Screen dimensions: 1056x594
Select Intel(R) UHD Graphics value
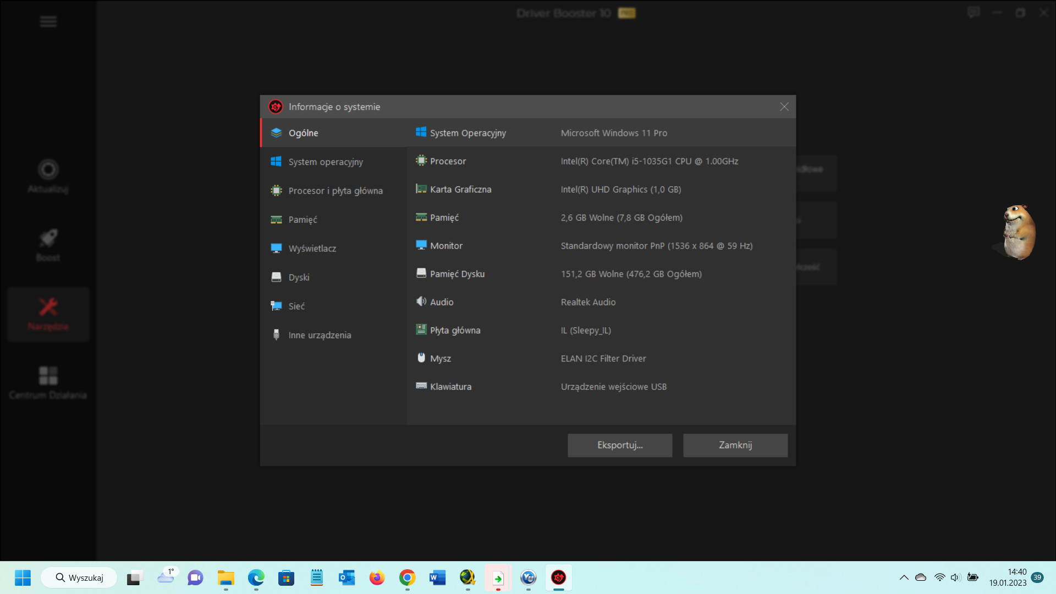(621, 189)
